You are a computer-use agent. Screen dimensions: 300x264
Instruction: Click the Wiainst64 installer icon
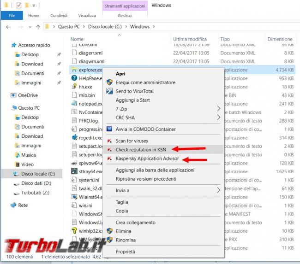74,197
